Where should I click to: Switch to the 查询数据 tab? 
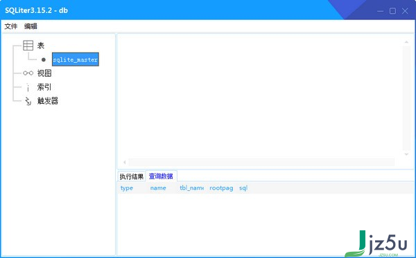click(161, 176)
